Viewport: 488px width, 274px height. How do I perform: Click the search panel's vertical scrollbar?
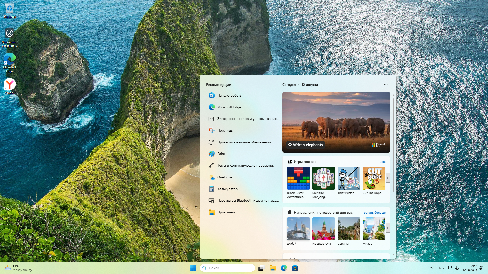(x=393, y=145)
